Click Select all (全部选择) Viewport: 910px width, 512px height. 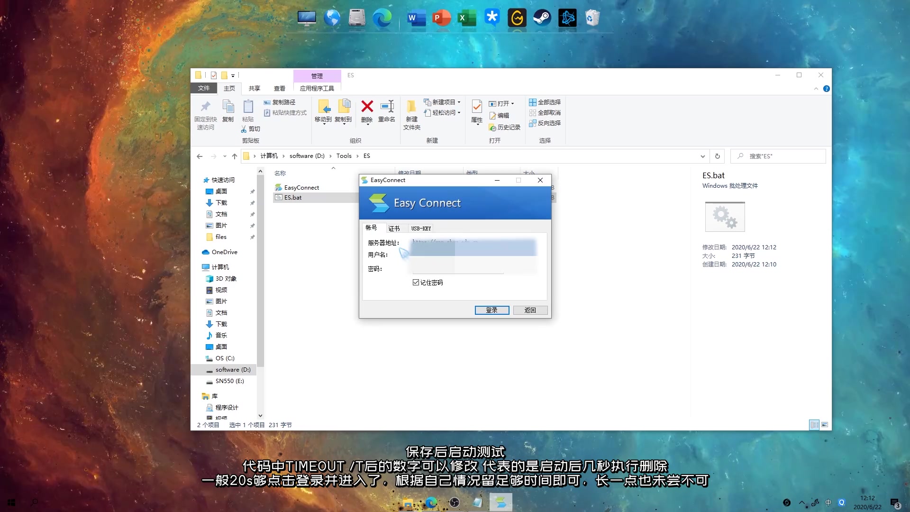tap(545, 102)
